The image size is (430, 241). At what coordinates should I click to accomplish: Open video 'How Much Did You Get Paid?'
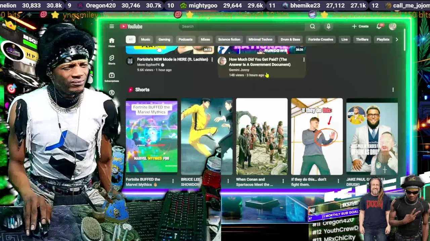(x=260, y=62)
